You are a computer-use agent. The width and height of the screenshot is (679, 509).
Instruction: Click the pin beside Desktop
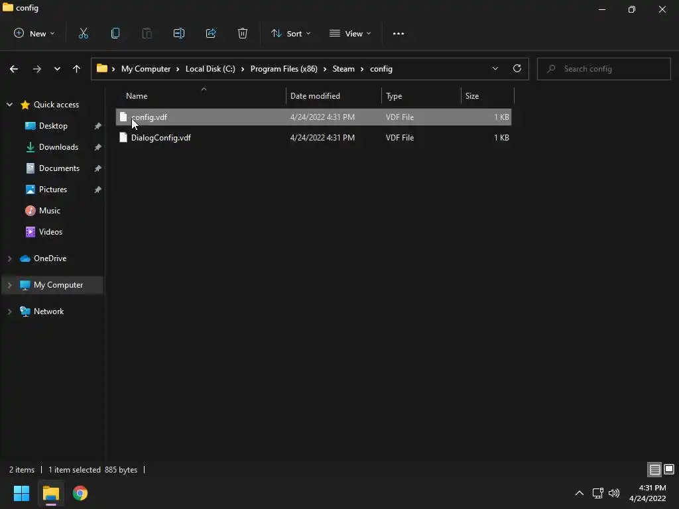[98, 126]
